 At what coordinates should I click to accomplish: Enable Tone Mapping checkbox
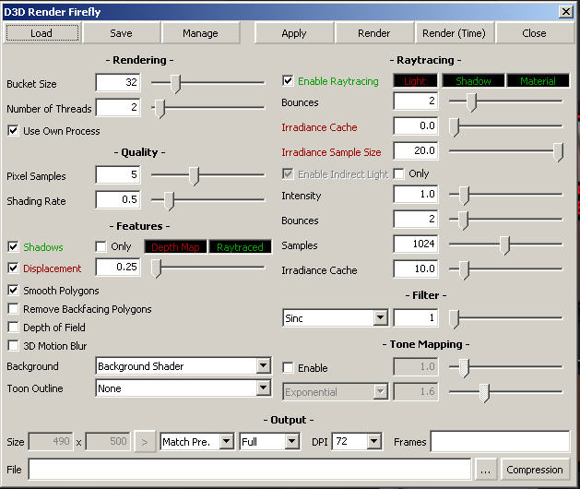coord(289,368)
